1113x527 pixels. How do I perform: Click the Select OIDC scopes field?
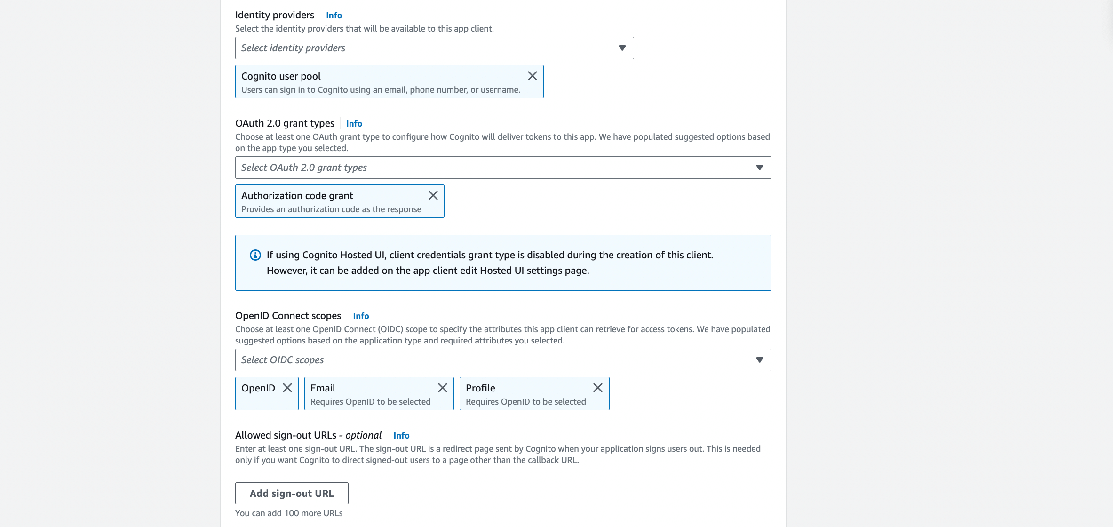(503, 360)
